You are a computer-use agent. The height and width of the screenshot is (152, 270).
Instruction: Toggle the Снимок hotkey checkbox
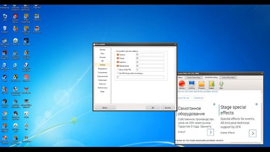coord(118,62)
